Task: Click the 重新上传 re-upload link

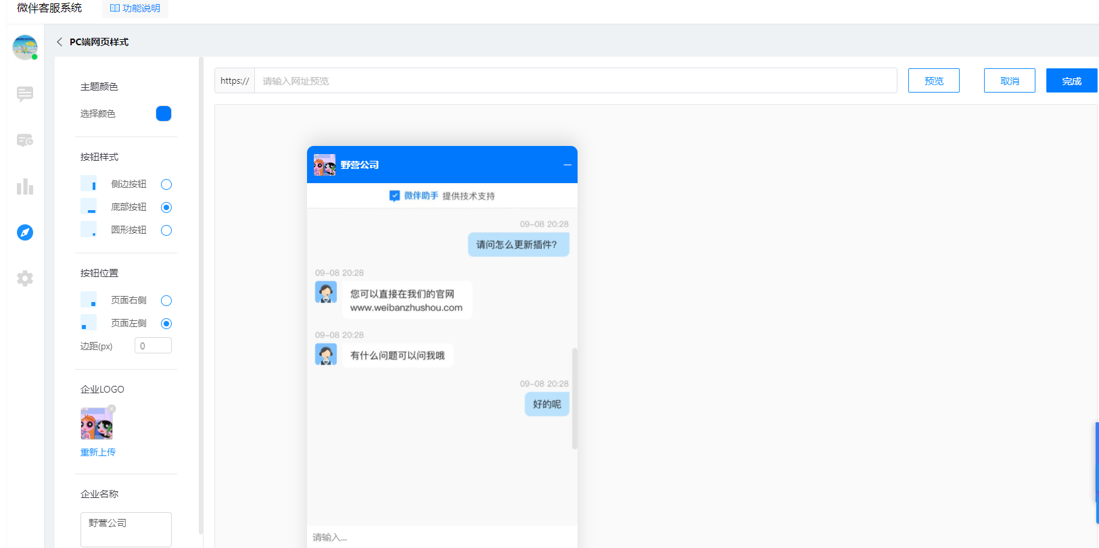Action: (x=98, y=452)
